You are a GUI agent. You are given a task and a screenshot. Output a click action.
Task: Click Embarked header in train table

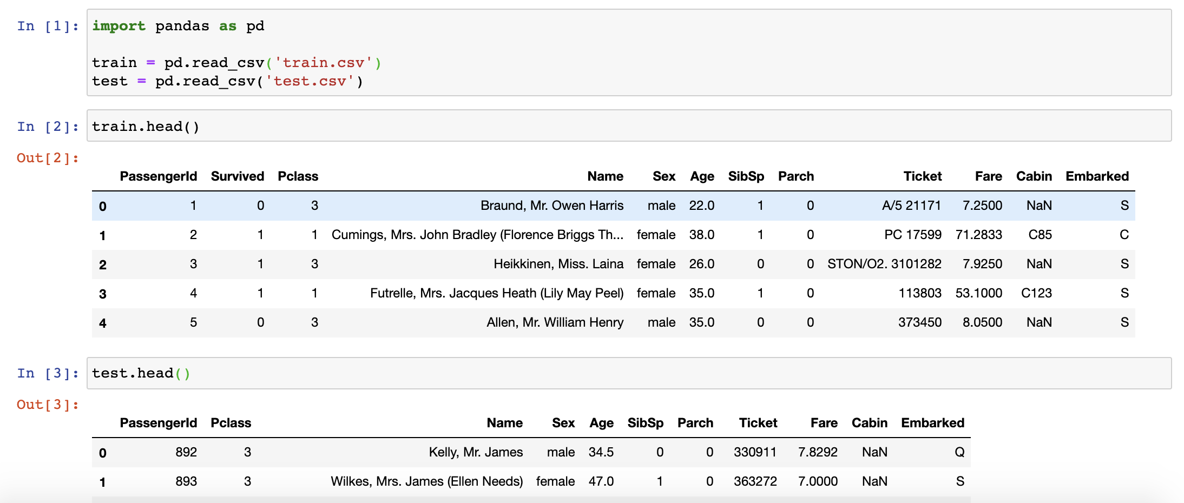tap(1097, 176)
